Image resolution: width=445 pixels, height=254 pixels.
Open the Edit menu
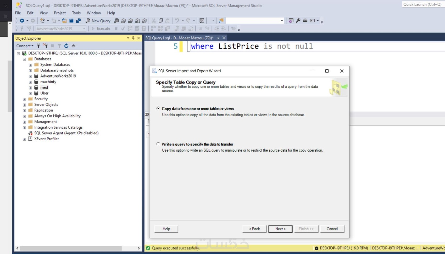[30, 13]
